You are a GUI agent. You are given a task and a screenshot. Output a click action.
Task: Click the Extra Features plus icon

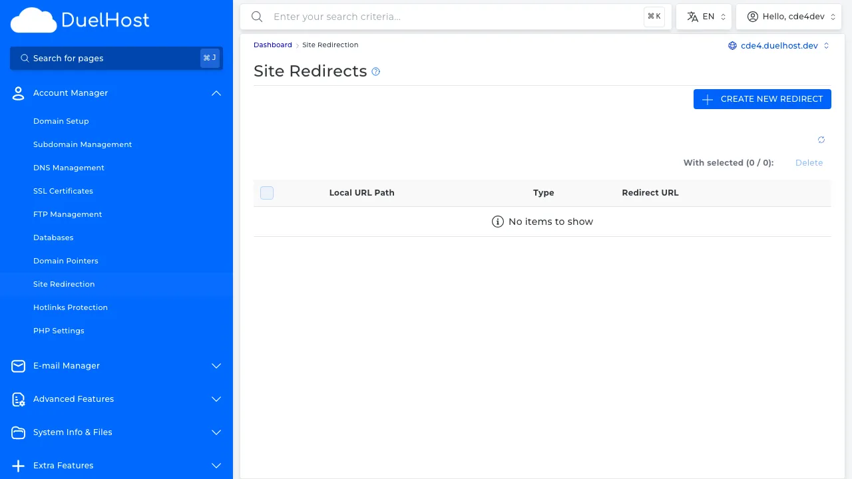coord(19,466)
